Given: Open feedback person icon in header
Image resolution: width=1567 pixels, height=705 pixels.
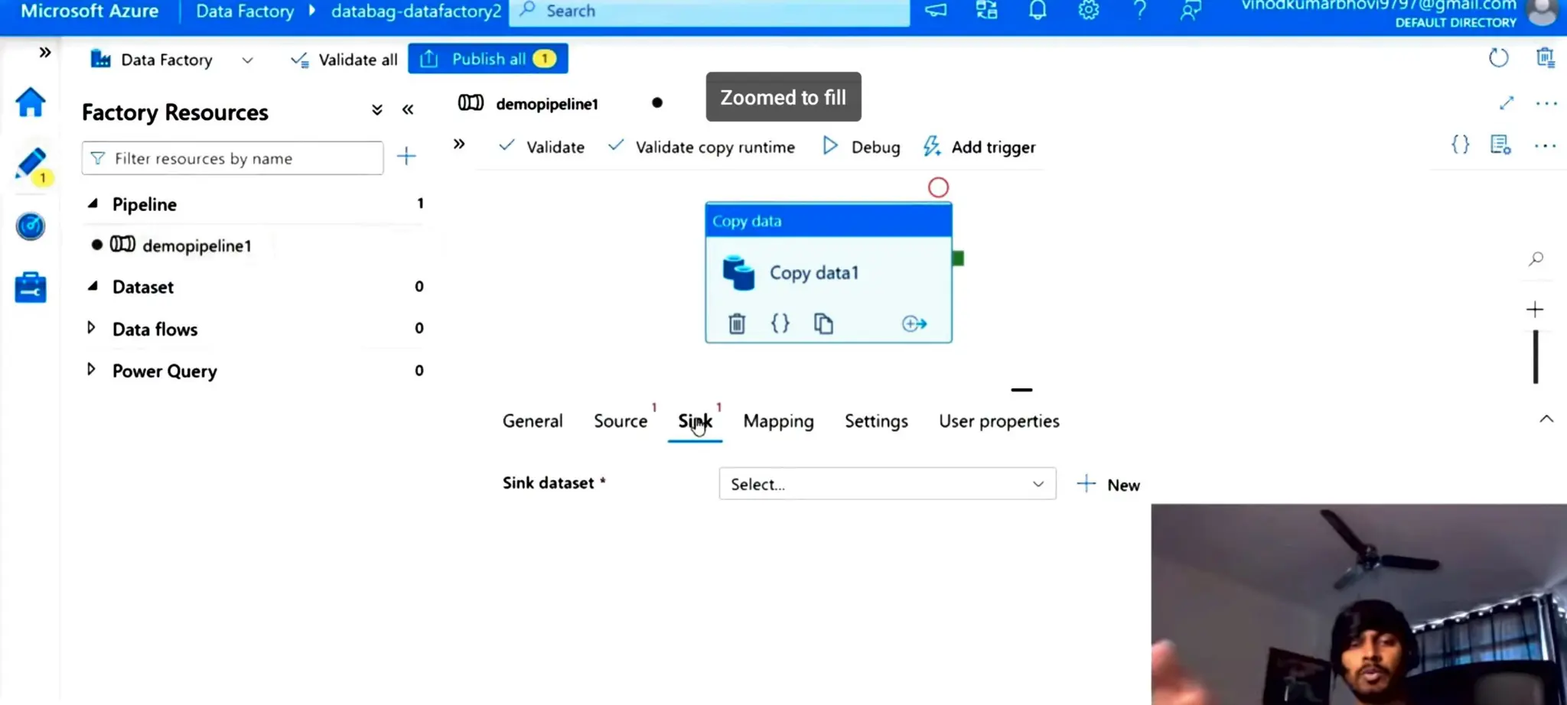Looking at the screenshot, I should point(1190,10).
